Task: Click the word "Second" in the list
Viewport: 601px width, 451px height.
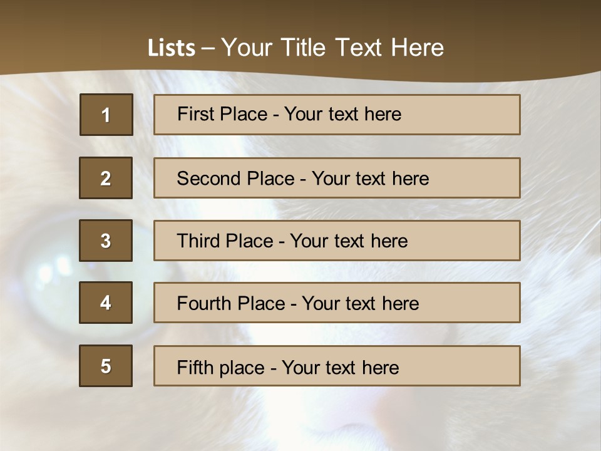Action: pyautogui.click(x=209, y=179)
